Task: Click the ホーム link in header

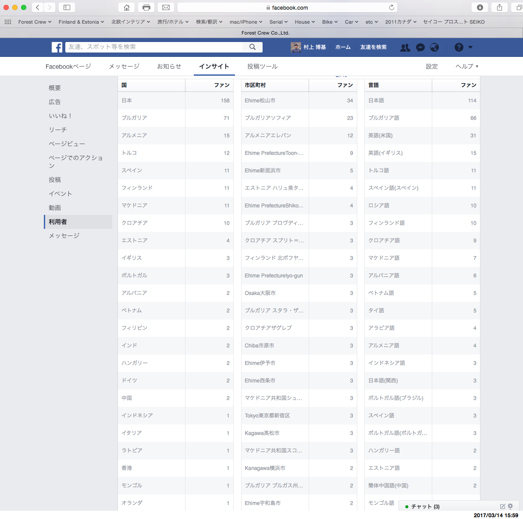Action: (x=343, y=47)
